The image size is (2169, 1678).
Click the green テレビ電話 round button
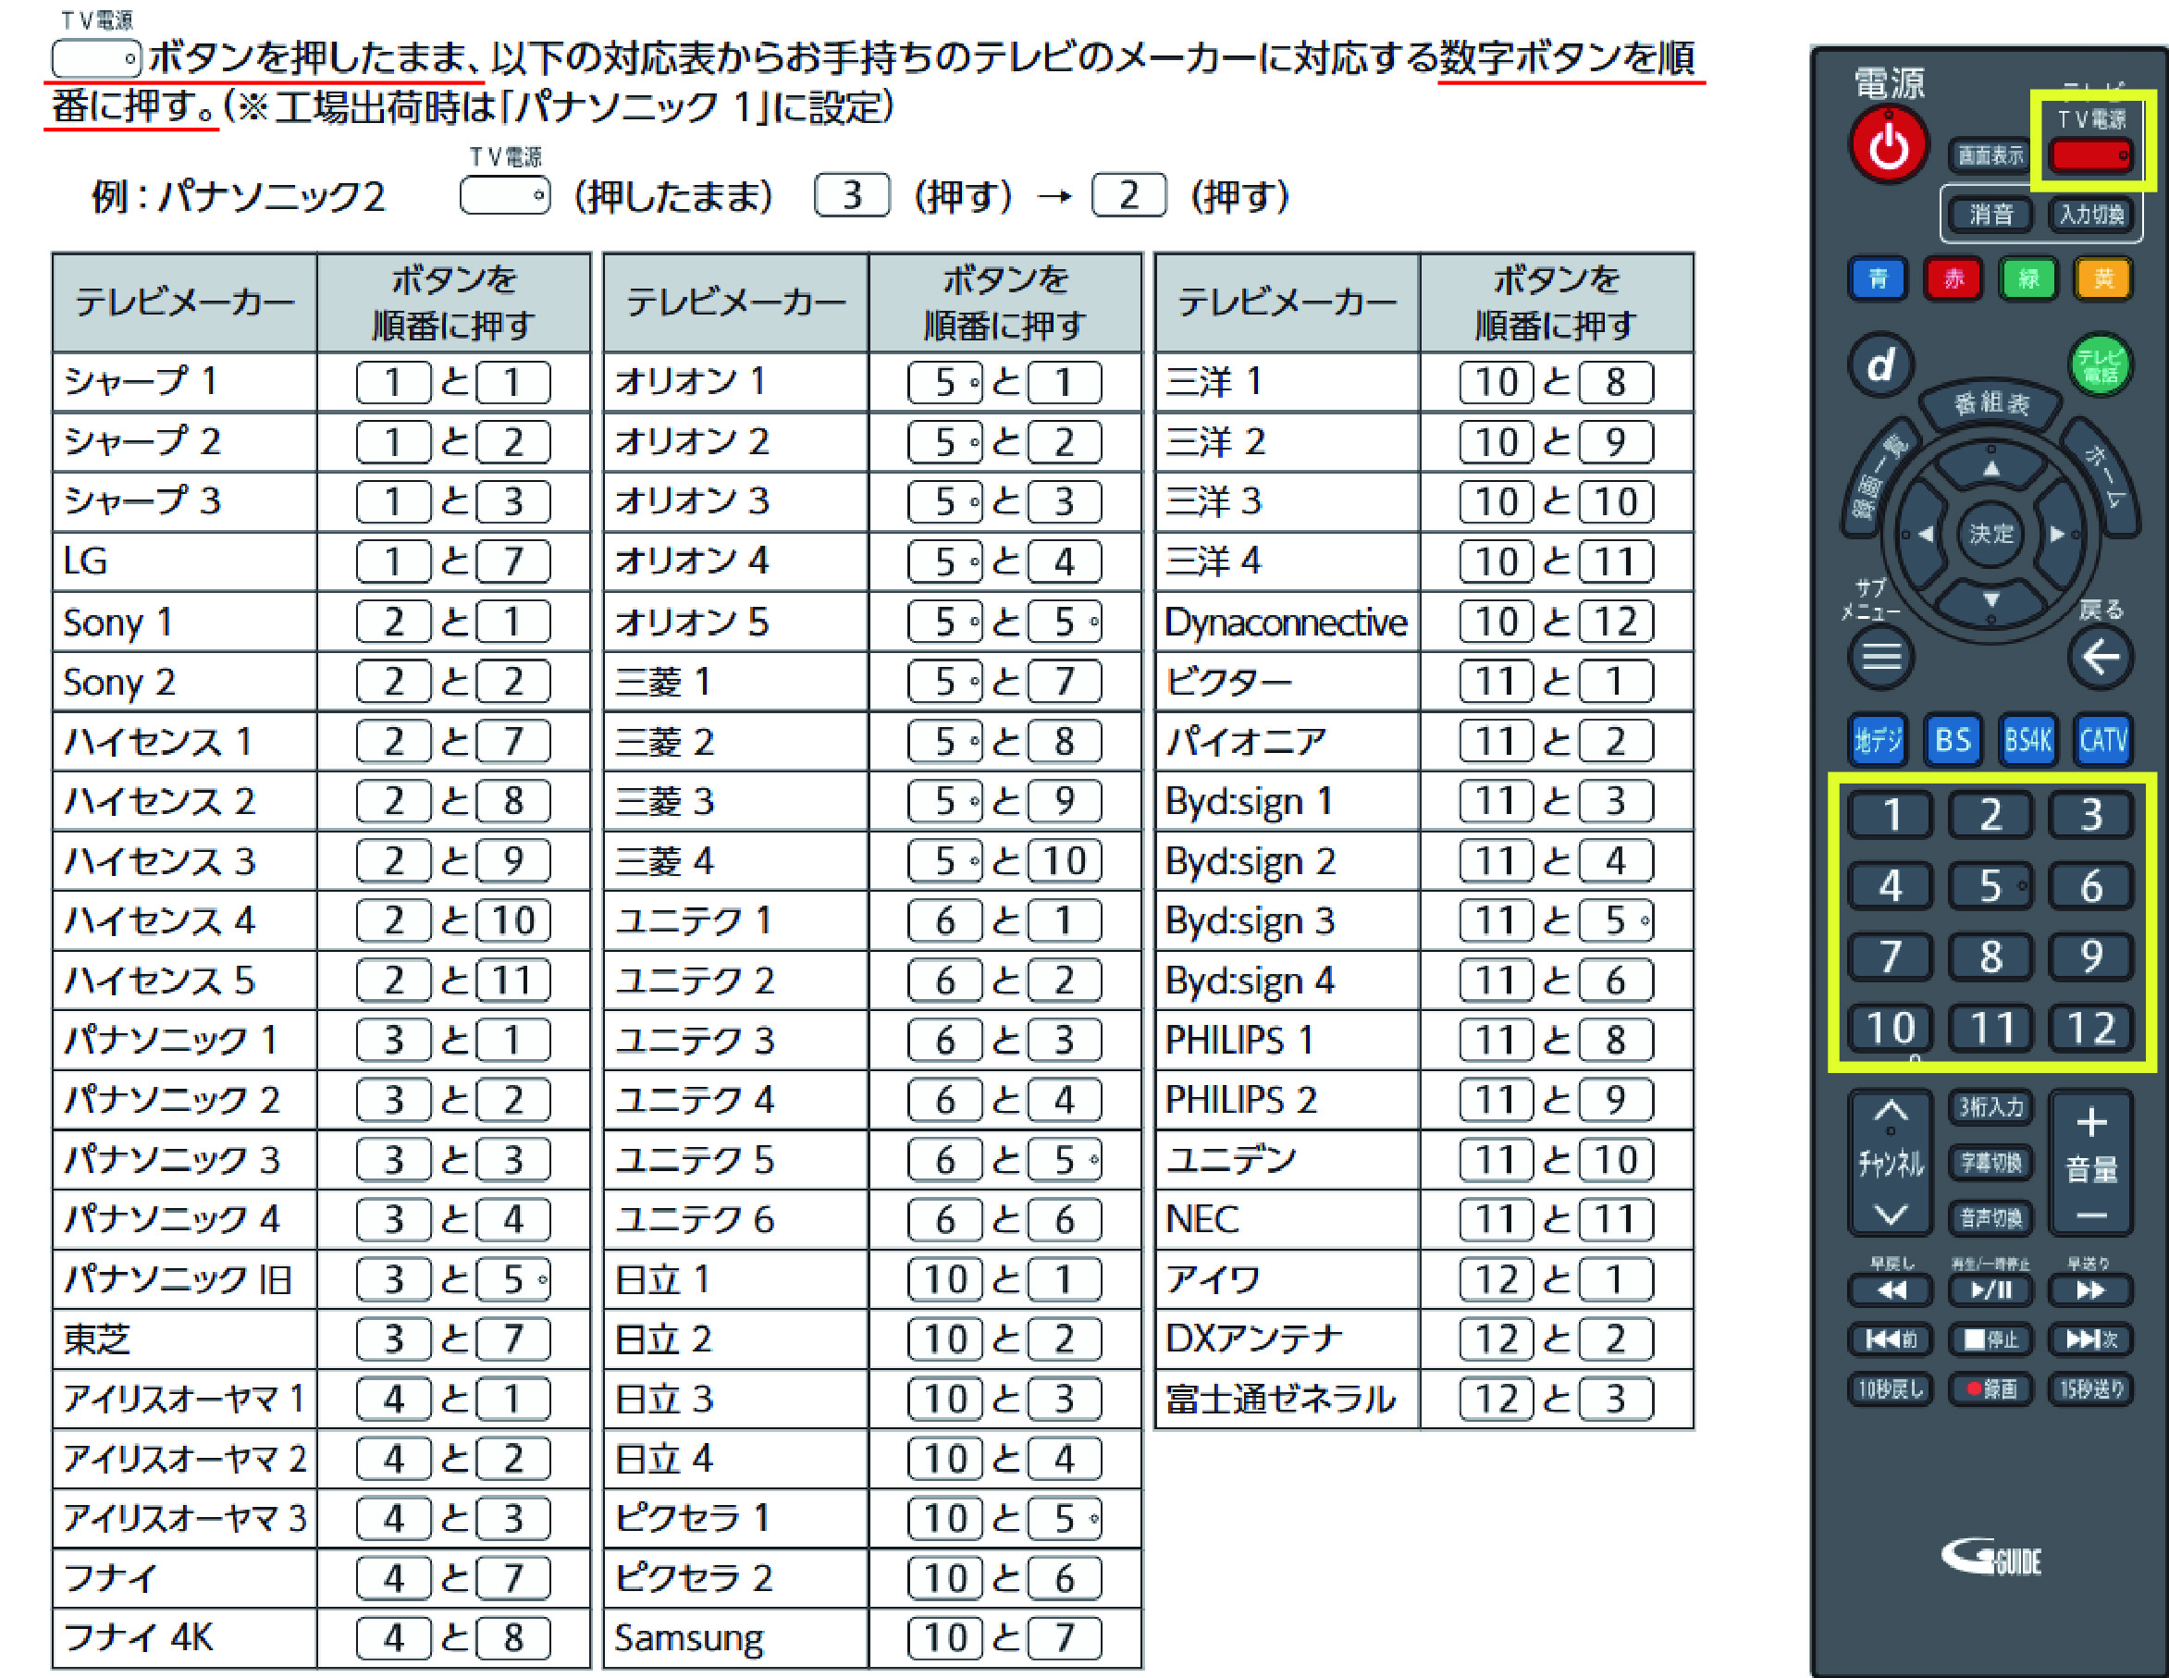2101,364
